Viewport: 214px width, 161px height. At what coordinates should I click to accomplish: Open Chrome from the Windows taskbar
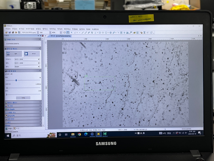(79, 134)
